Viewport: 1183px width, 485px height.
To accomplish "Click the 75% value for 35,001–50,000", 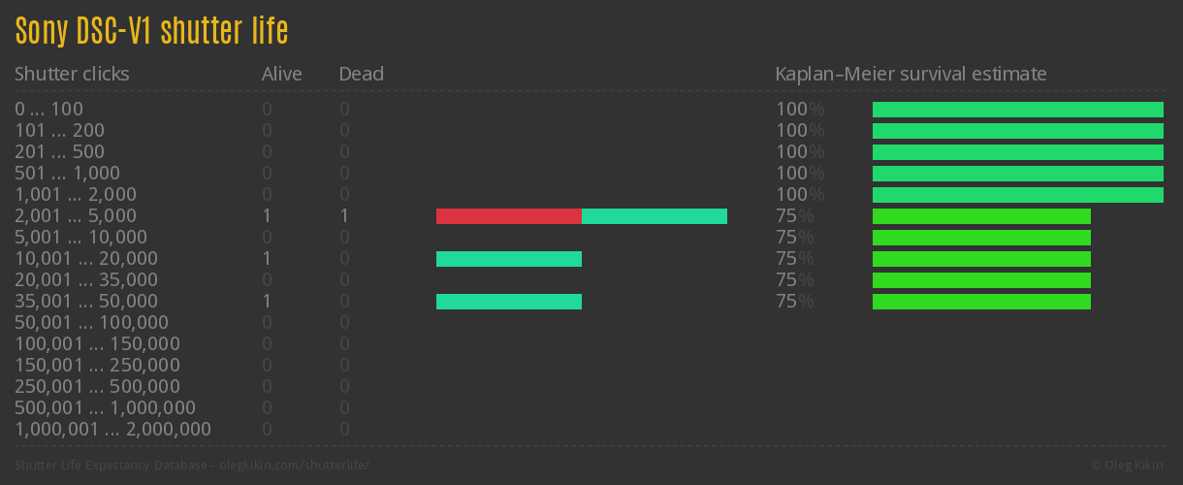I will point(794,302).
